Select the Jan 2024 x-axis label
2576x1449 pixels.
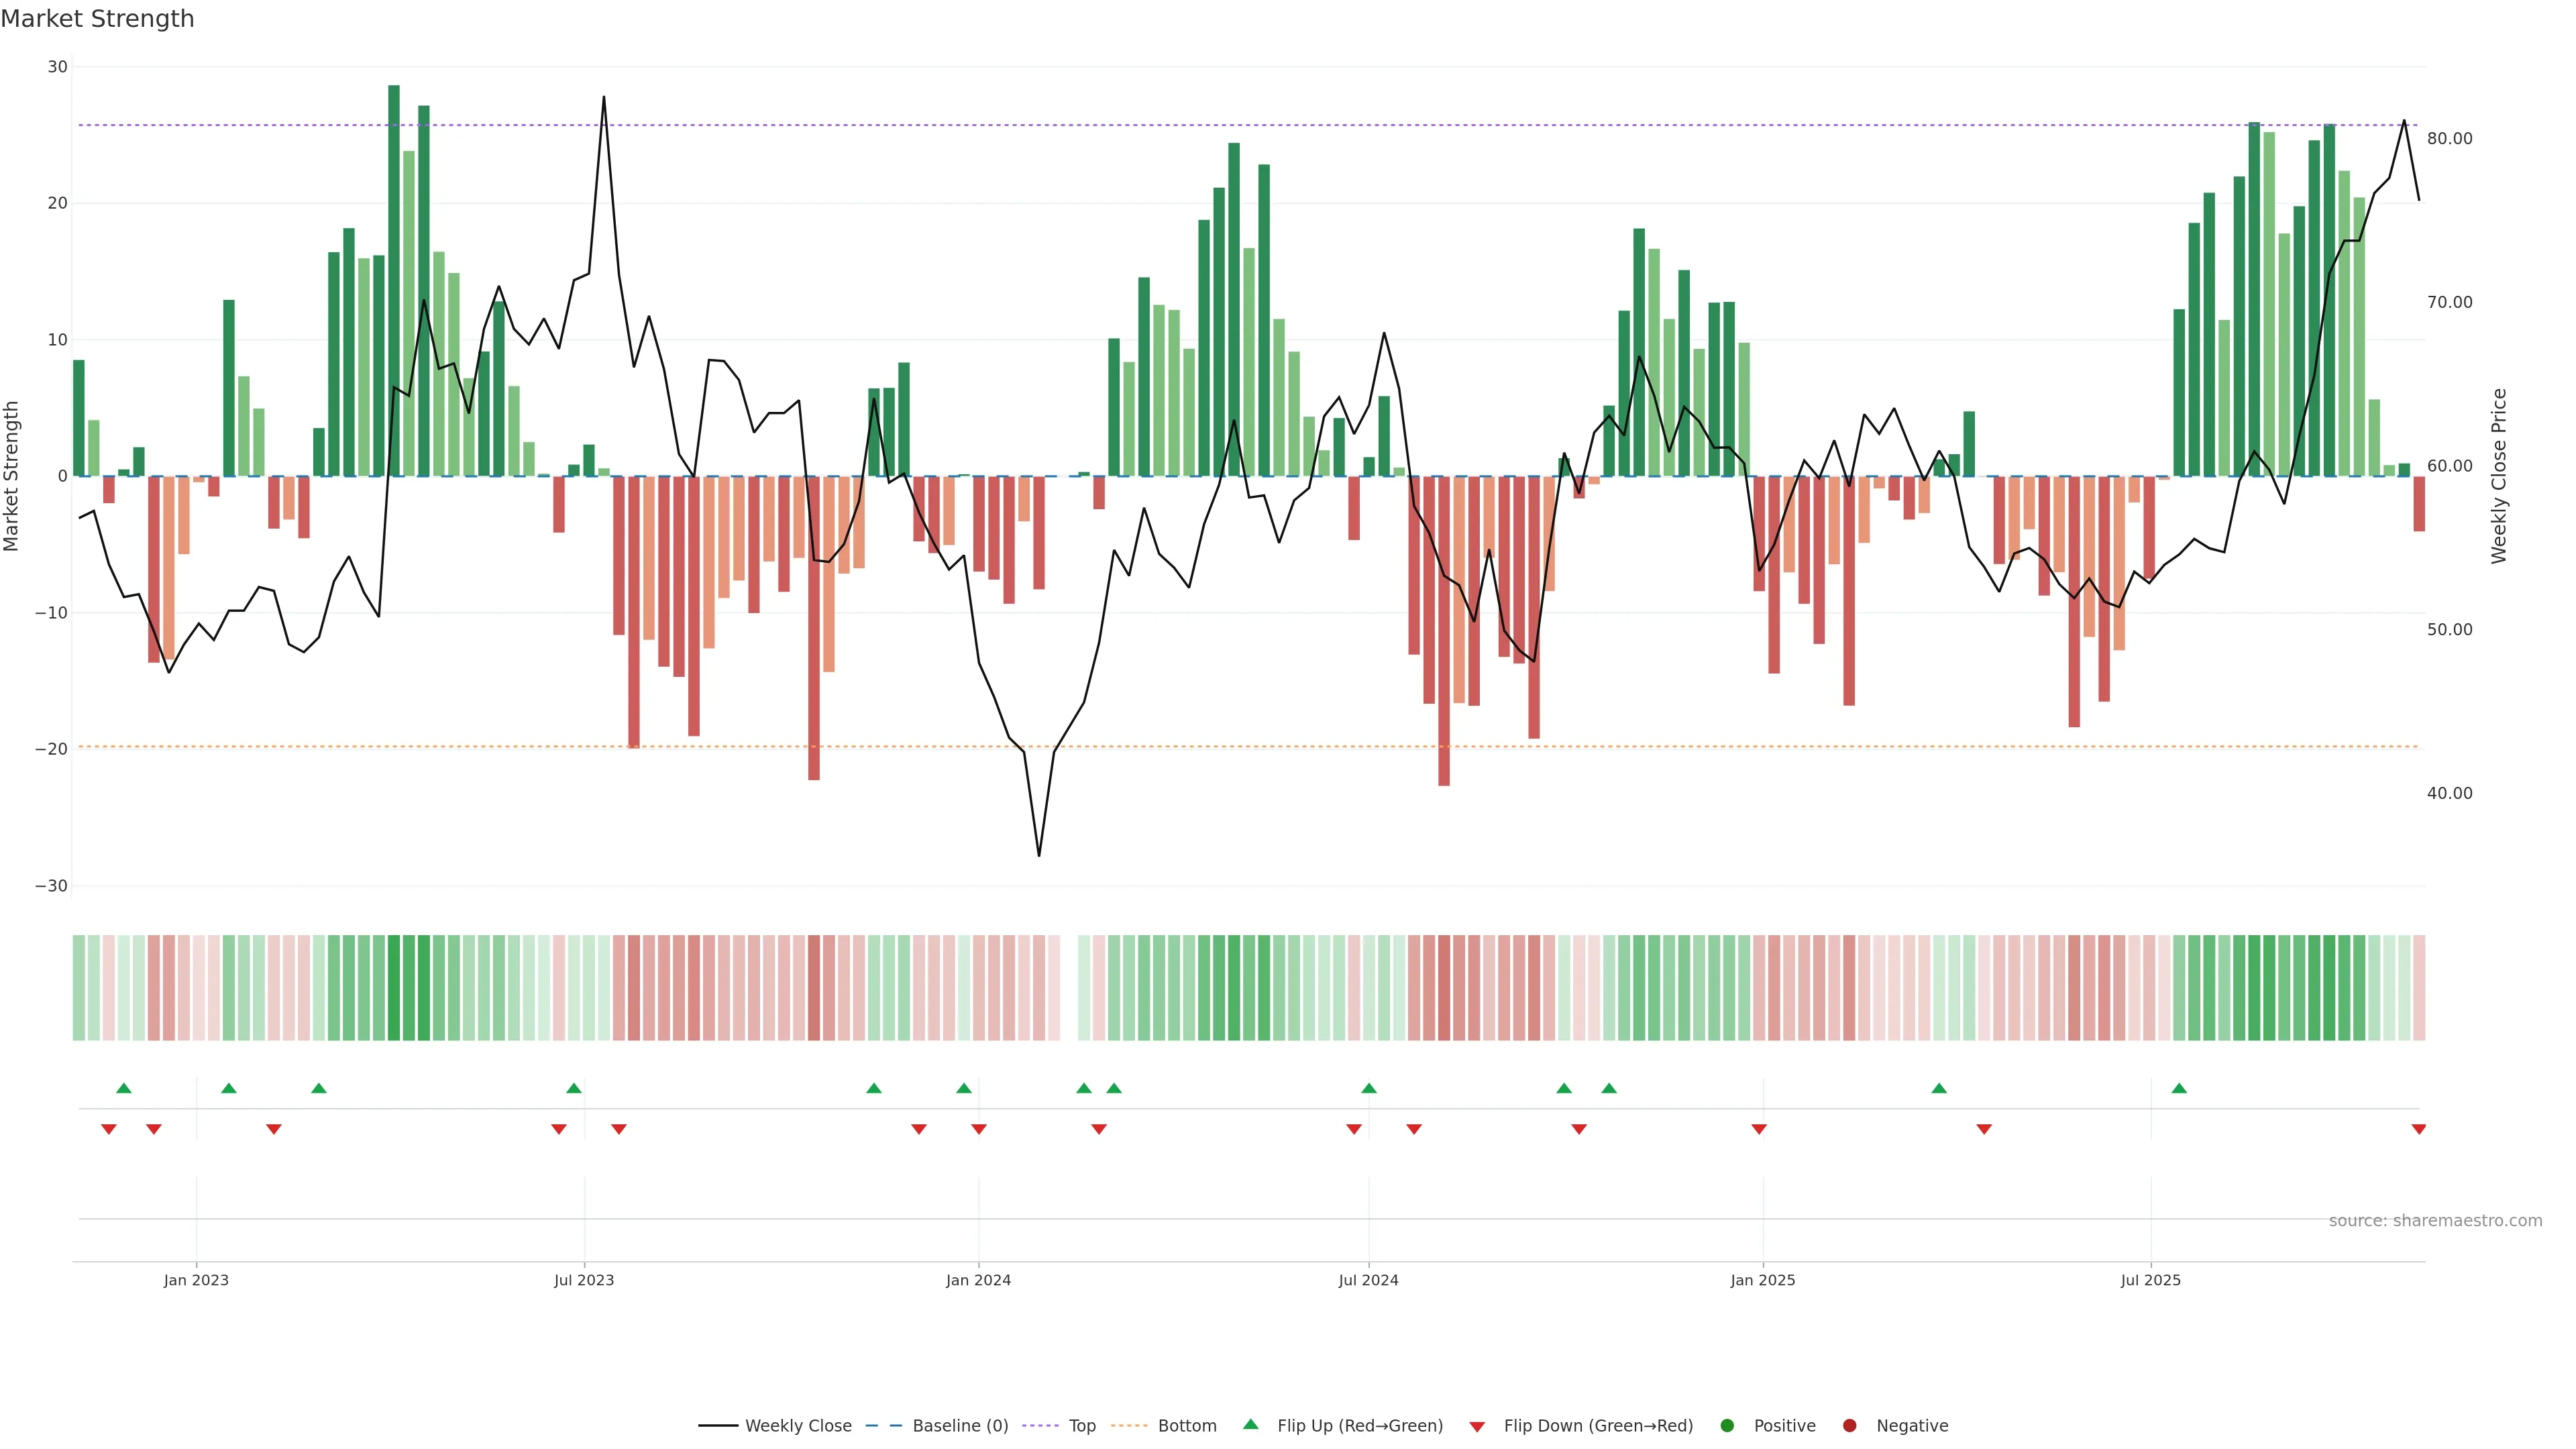(978, 1280)
